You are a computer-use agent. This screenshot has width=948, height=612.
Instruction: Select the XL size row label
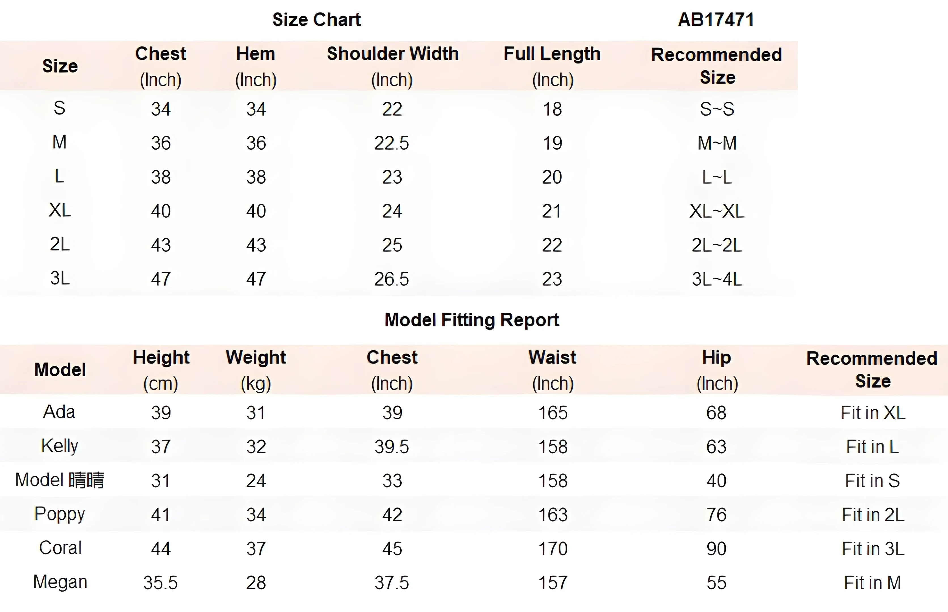[60, 210]
